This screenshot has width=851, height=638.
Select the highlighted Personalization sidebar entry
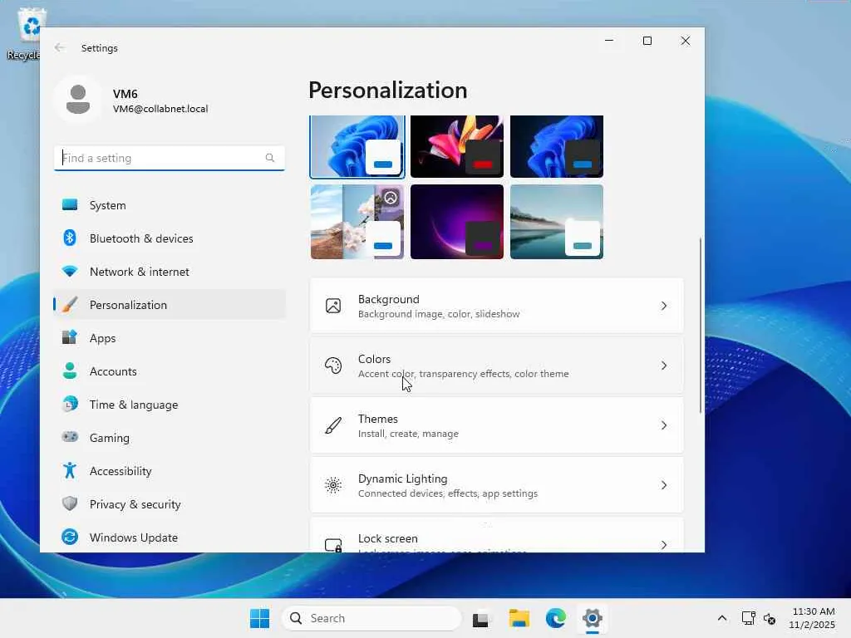pos(170,305)
